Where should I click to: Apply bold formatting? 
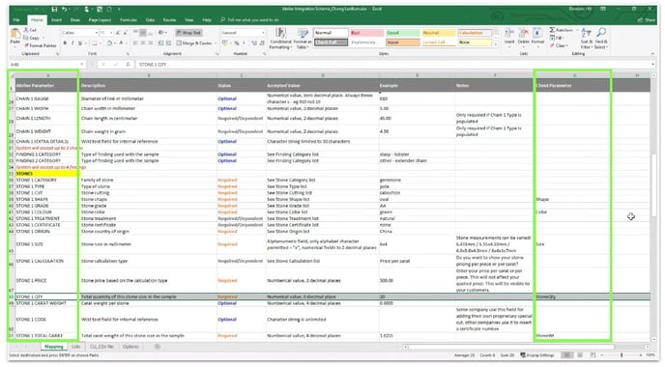coord(65,42)
